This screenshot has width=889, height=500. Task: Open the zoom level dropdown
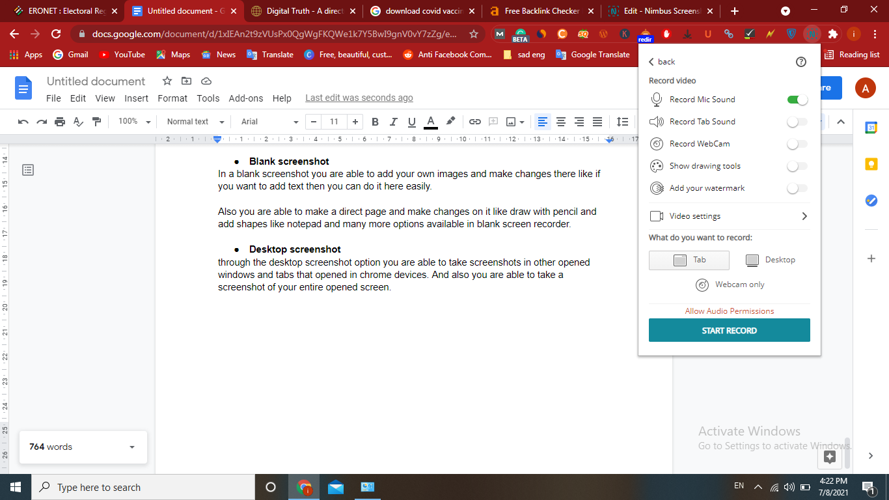pos(134,122)
